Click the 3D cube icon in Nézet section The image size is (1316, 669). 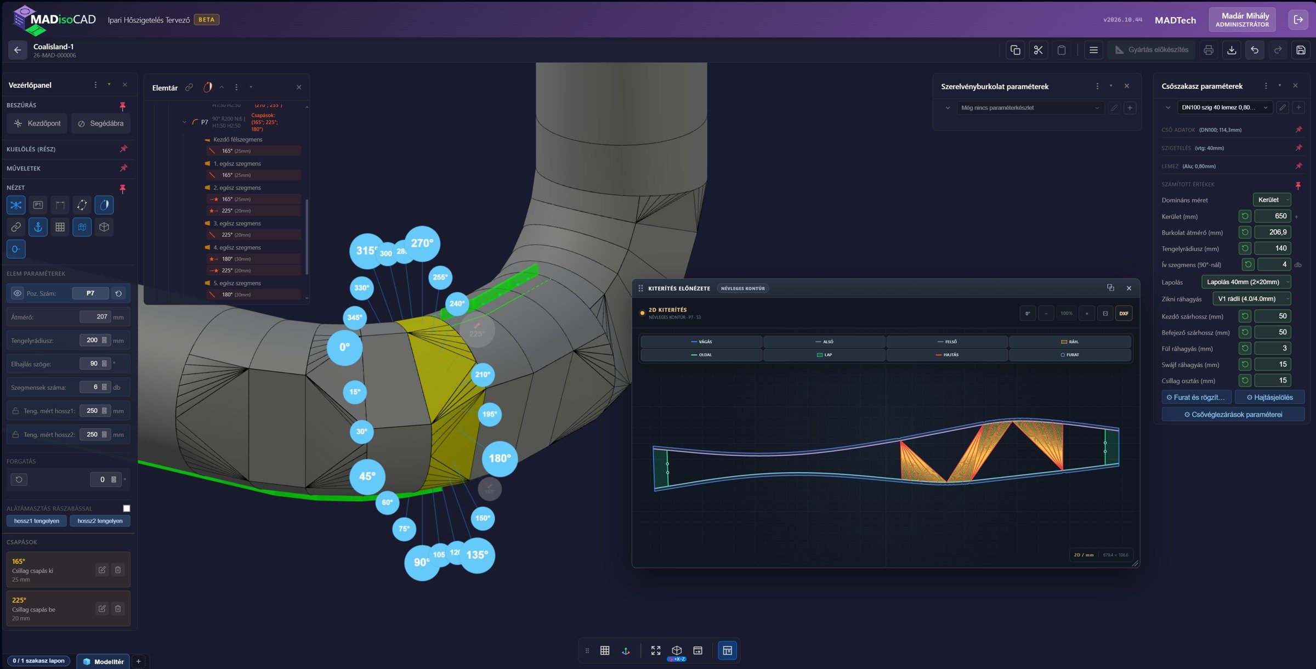point(104,227)
